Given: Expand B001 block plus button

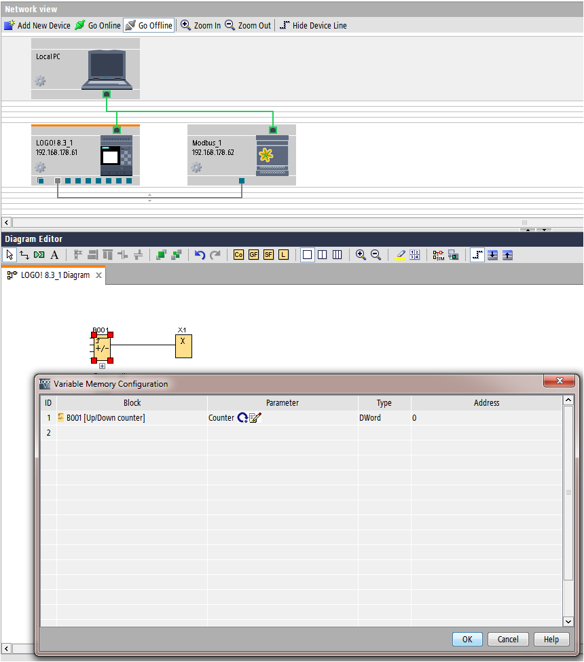Looking at the screenshot, I should [102, 366].
